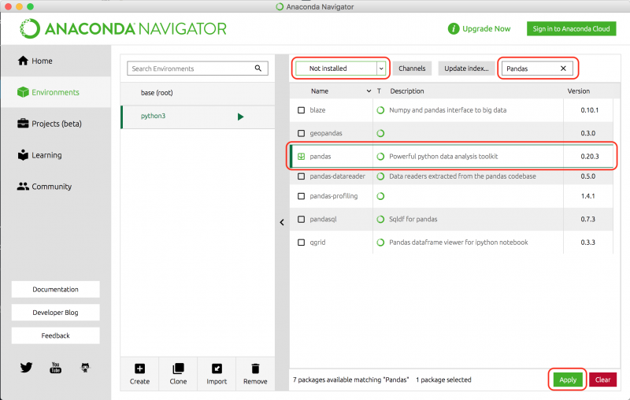This screenshot has height=400, width=630.
Task: Click the Anaconda Navigator logo
Action: 123,29
